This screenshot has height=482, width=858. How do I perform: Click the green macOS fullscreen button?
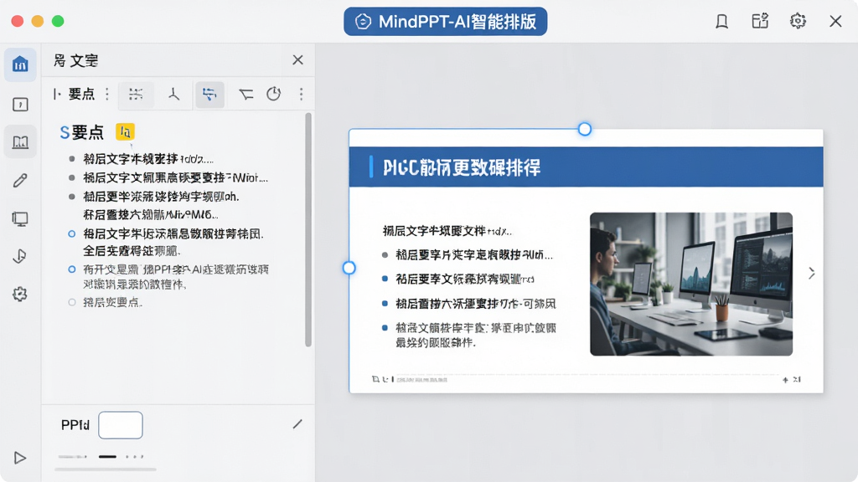[x=58, y=21]
